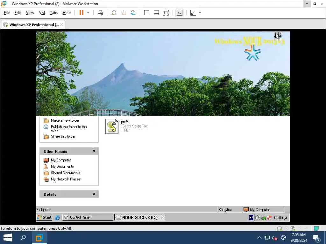The width and height of the screenshot is (326, 244).
Task: Click the safely remove hardware tray icon
Action: pos(264,218)
